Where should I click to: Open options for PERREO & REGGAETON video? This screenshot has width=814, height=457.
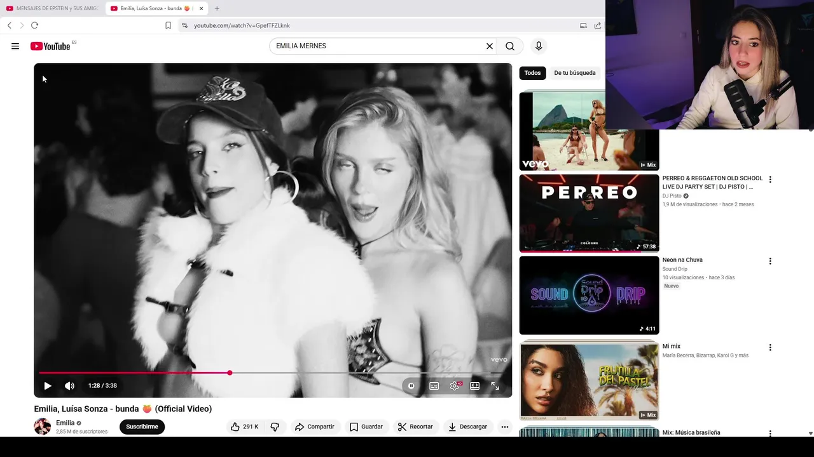point(770,180)
